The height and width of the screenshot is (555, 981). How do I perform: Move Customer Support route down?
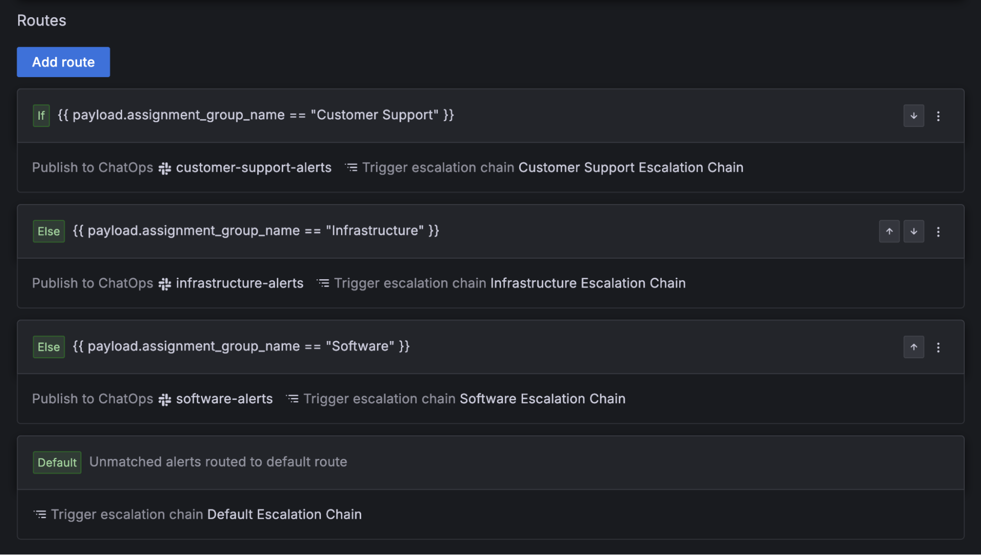pos(913,116)
